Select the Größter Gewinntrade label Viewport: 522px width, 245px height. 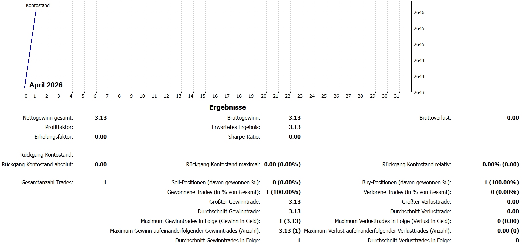point(235,202)
